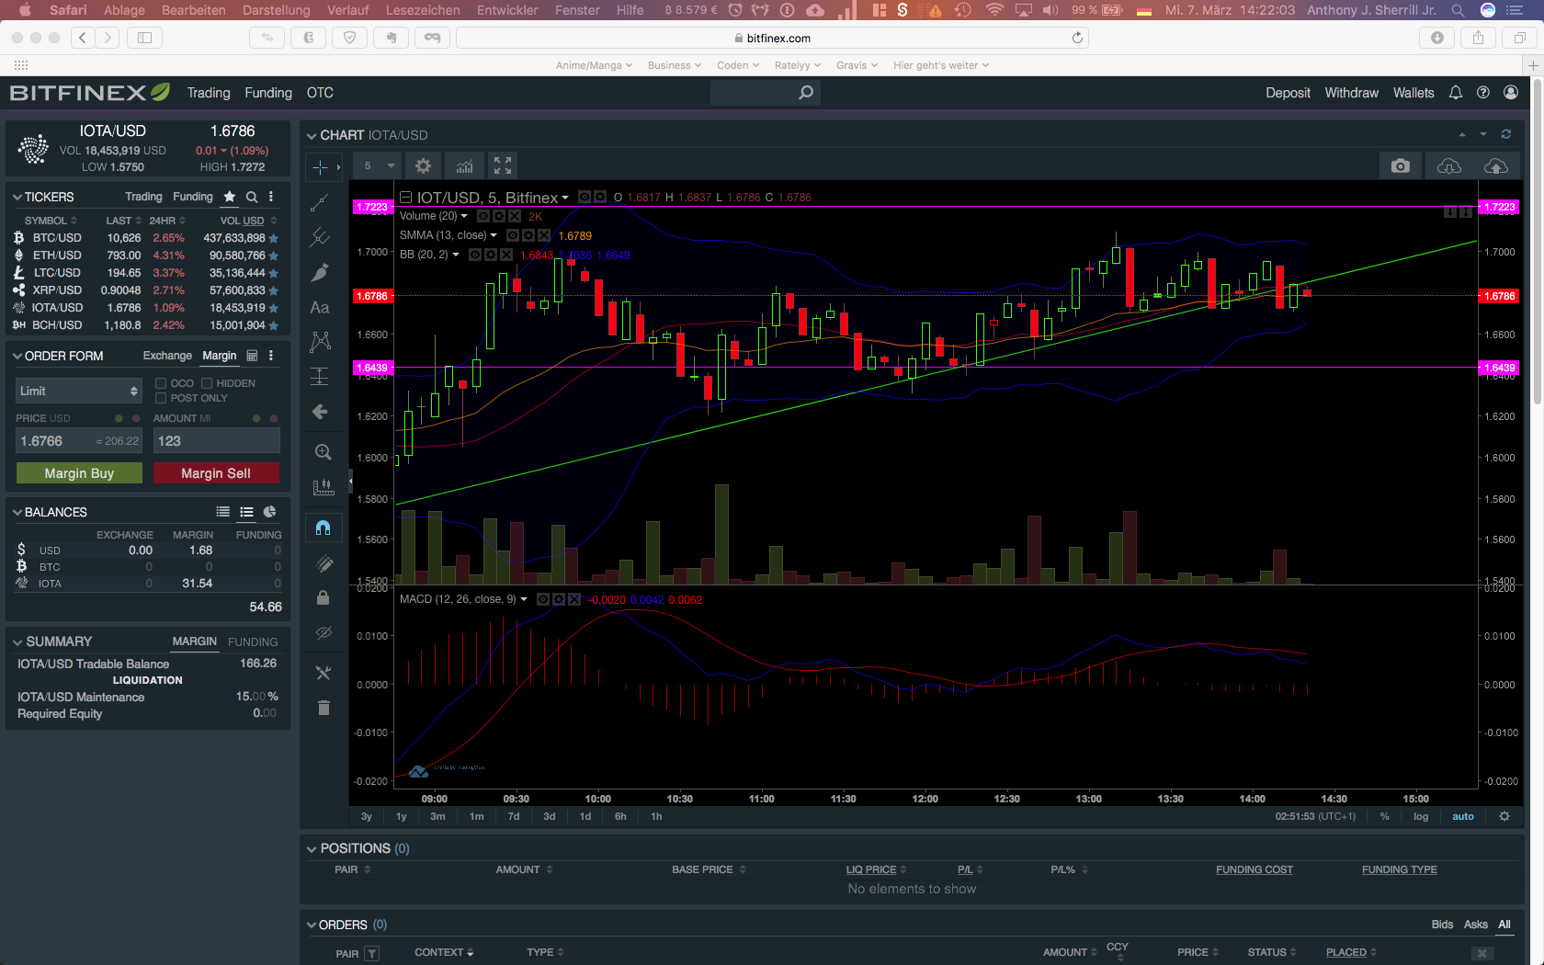Screen dimensions: 1544x965
Task: Set chart range to 1d
Action: 585,816
